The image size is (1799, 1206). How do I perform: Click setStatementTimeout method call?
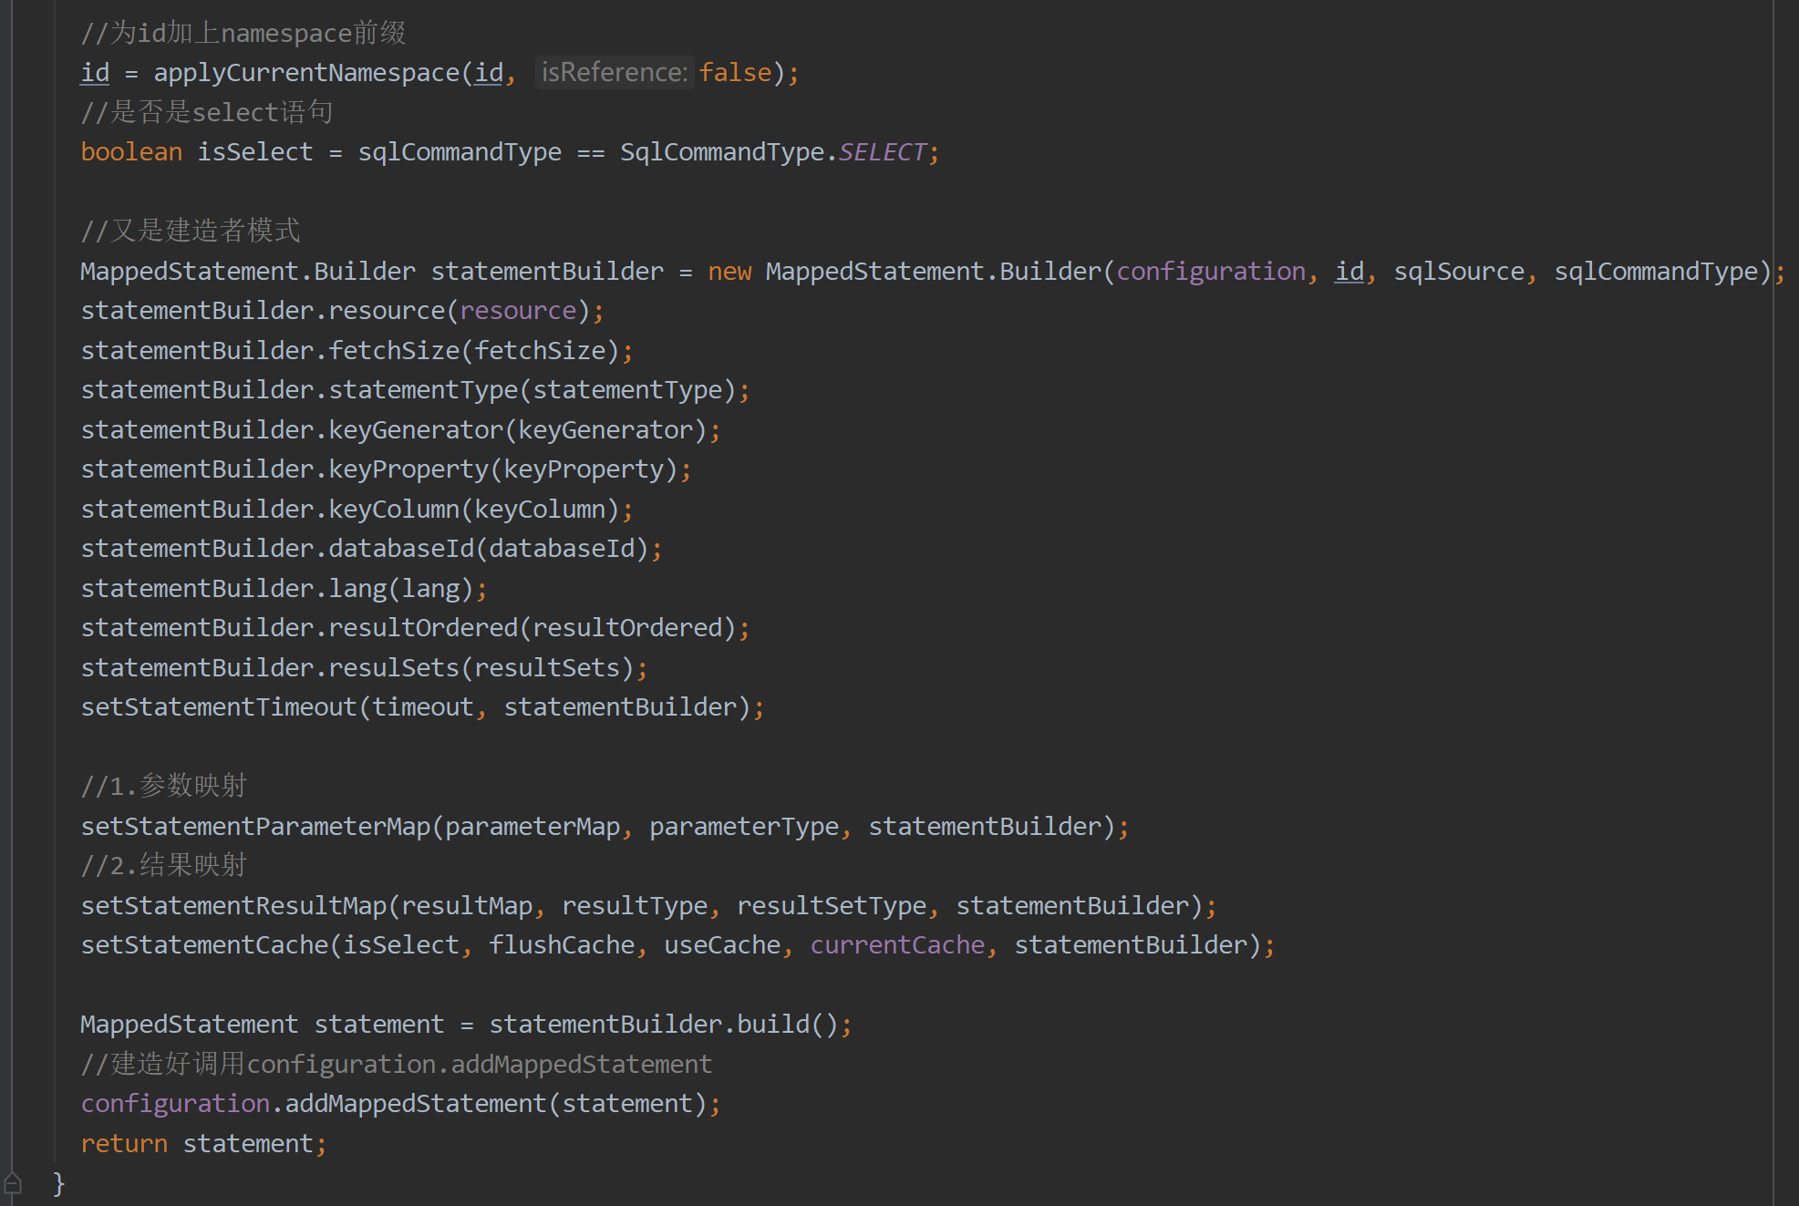click(x=219, y=707)
